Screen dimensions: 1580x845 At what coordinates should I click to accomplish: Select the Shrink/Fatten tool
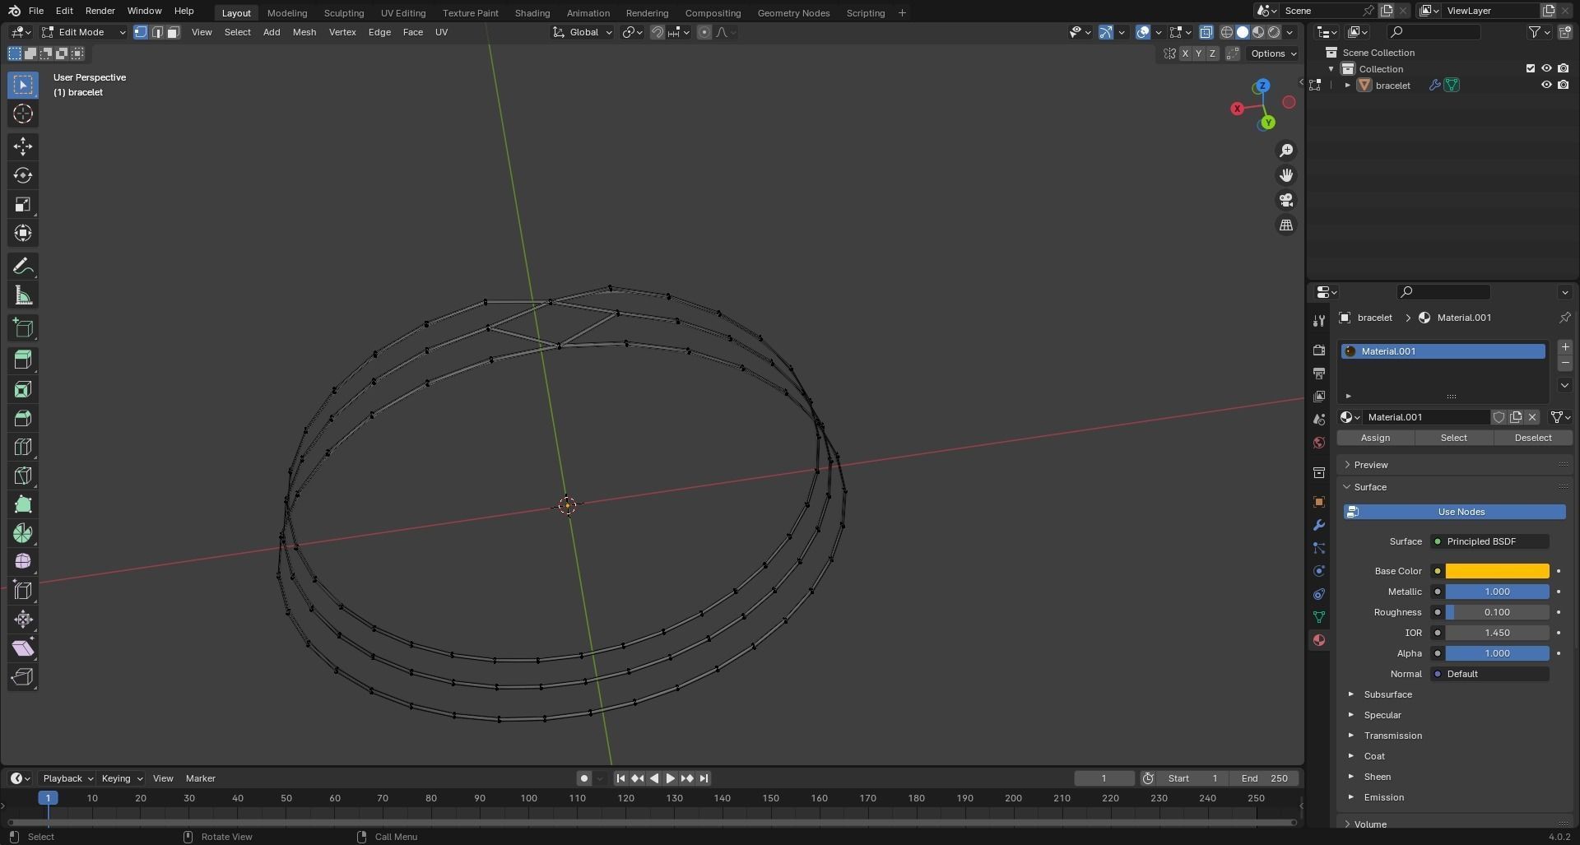pyautogui.click(x=22, y=620)
